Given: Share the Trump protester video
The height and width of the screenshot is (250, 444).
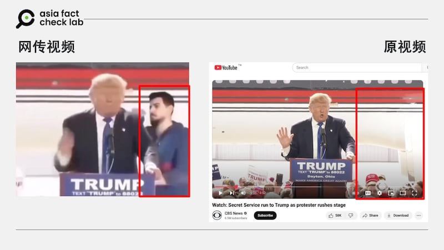Looking at the screenshot, I should point(370,216).
